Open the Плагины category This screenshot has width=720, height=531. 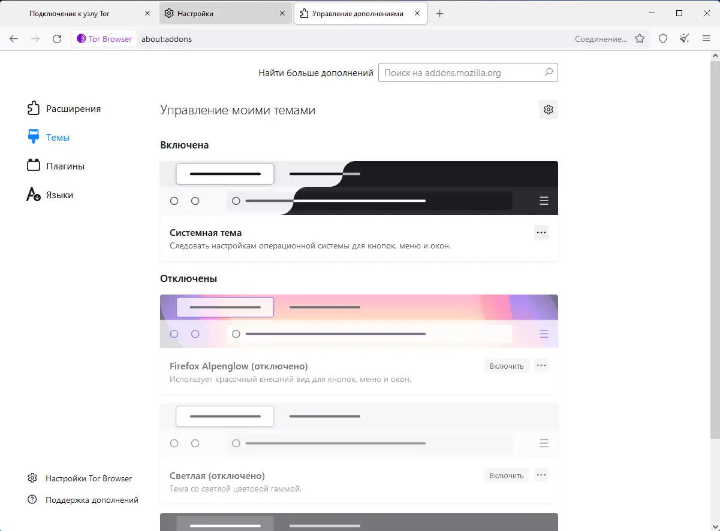click(x=56, y=166)
